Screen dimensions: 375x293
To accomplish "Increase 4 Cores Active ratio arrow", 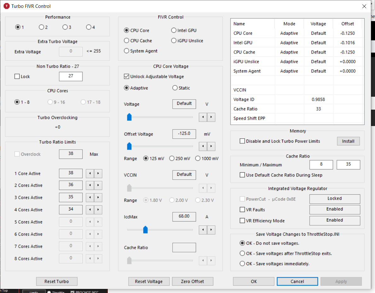I will click(x=98, y=210).
